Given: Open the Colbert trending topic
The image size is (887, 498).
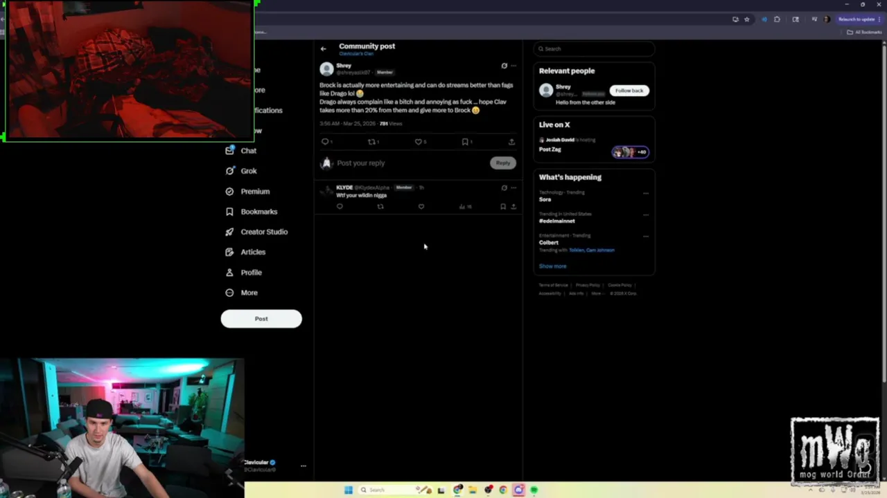Looking at the screenshot, I should [x=549, y=243].
